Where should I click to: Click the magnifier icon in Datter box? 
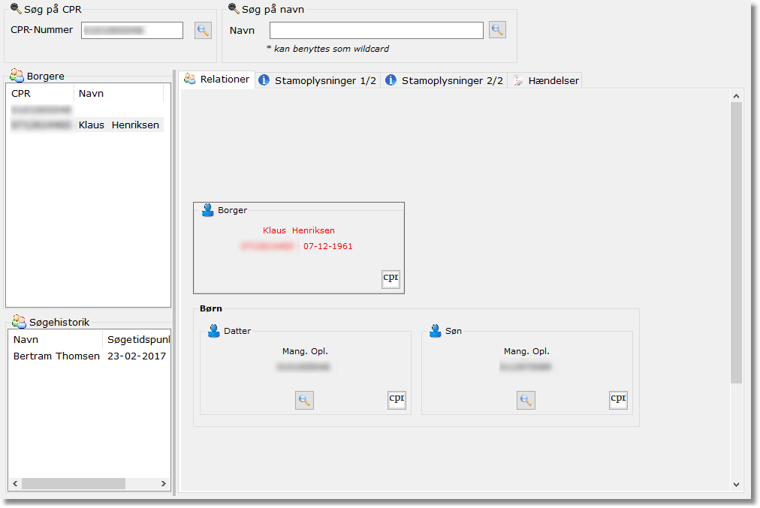[x=304, y=401]
